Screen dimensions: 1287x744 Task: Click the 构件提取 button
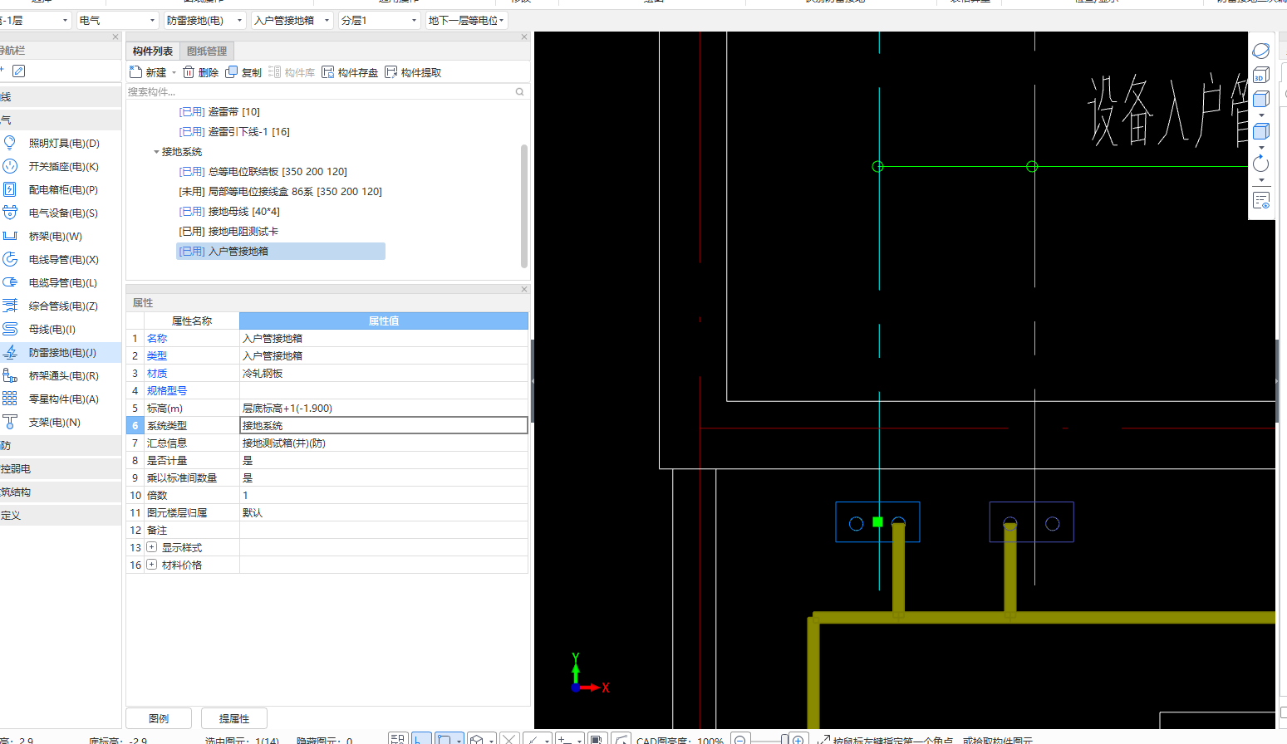pos(413,72)
